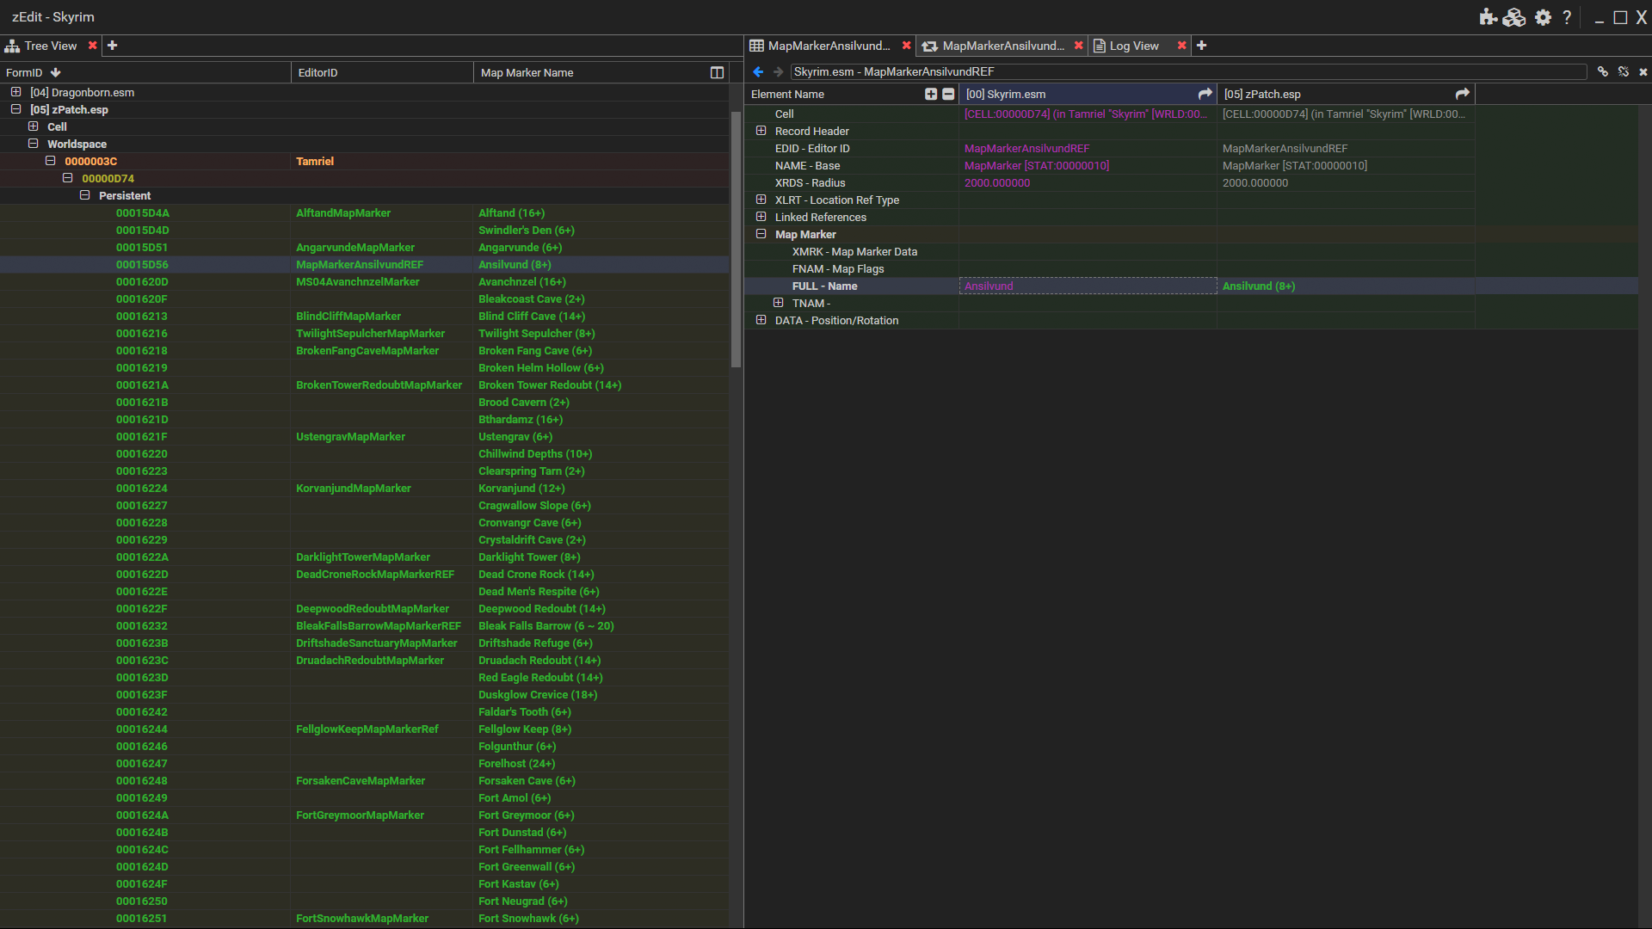The image size is (1652, 929).
Task: Click the record address path field
Action: tap(1187, 72)
